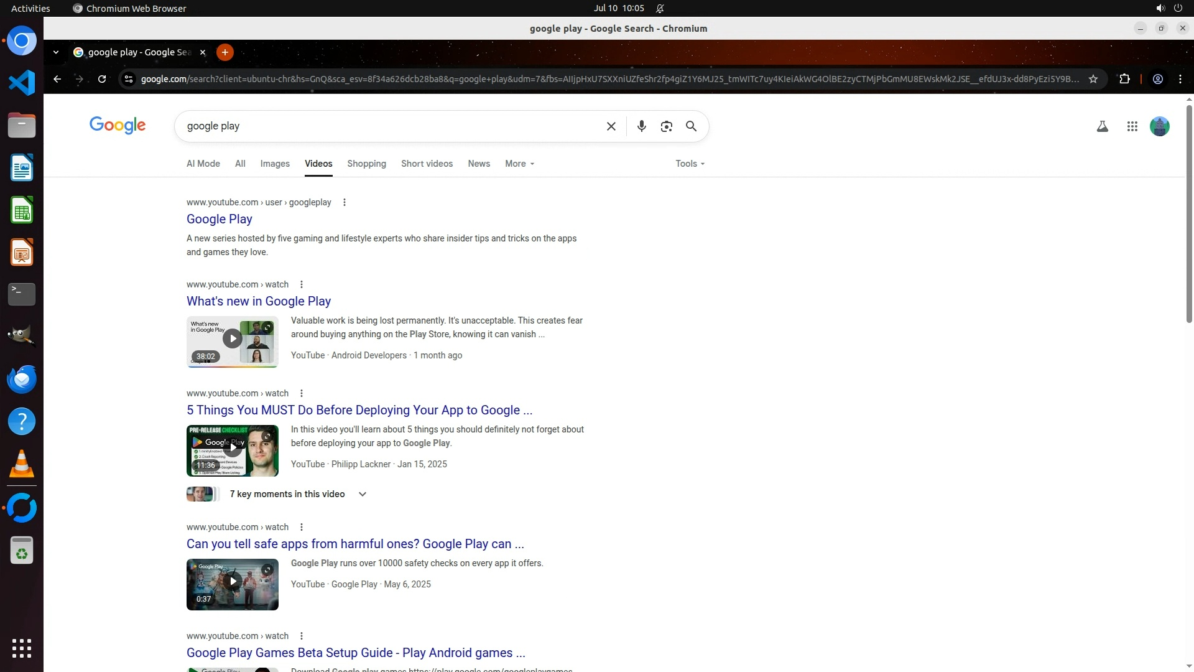Open the Extensions puzzle icon
This screenshot has width=1194, height=672.
(x=1124, y=79)
